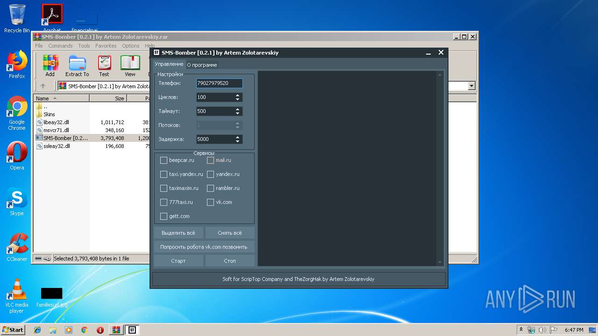Open the Favorites menu in WinRAR
This screenshot has height=336, width=598.
click(x=106, y=46)
